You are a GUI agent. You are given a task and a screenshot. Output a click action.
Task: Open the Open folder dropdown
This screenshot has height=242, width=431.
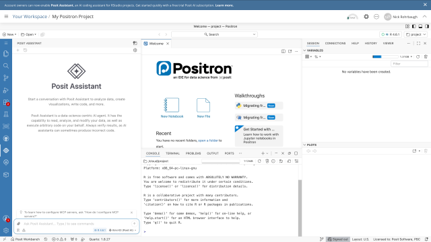click(x=28, y=34)
